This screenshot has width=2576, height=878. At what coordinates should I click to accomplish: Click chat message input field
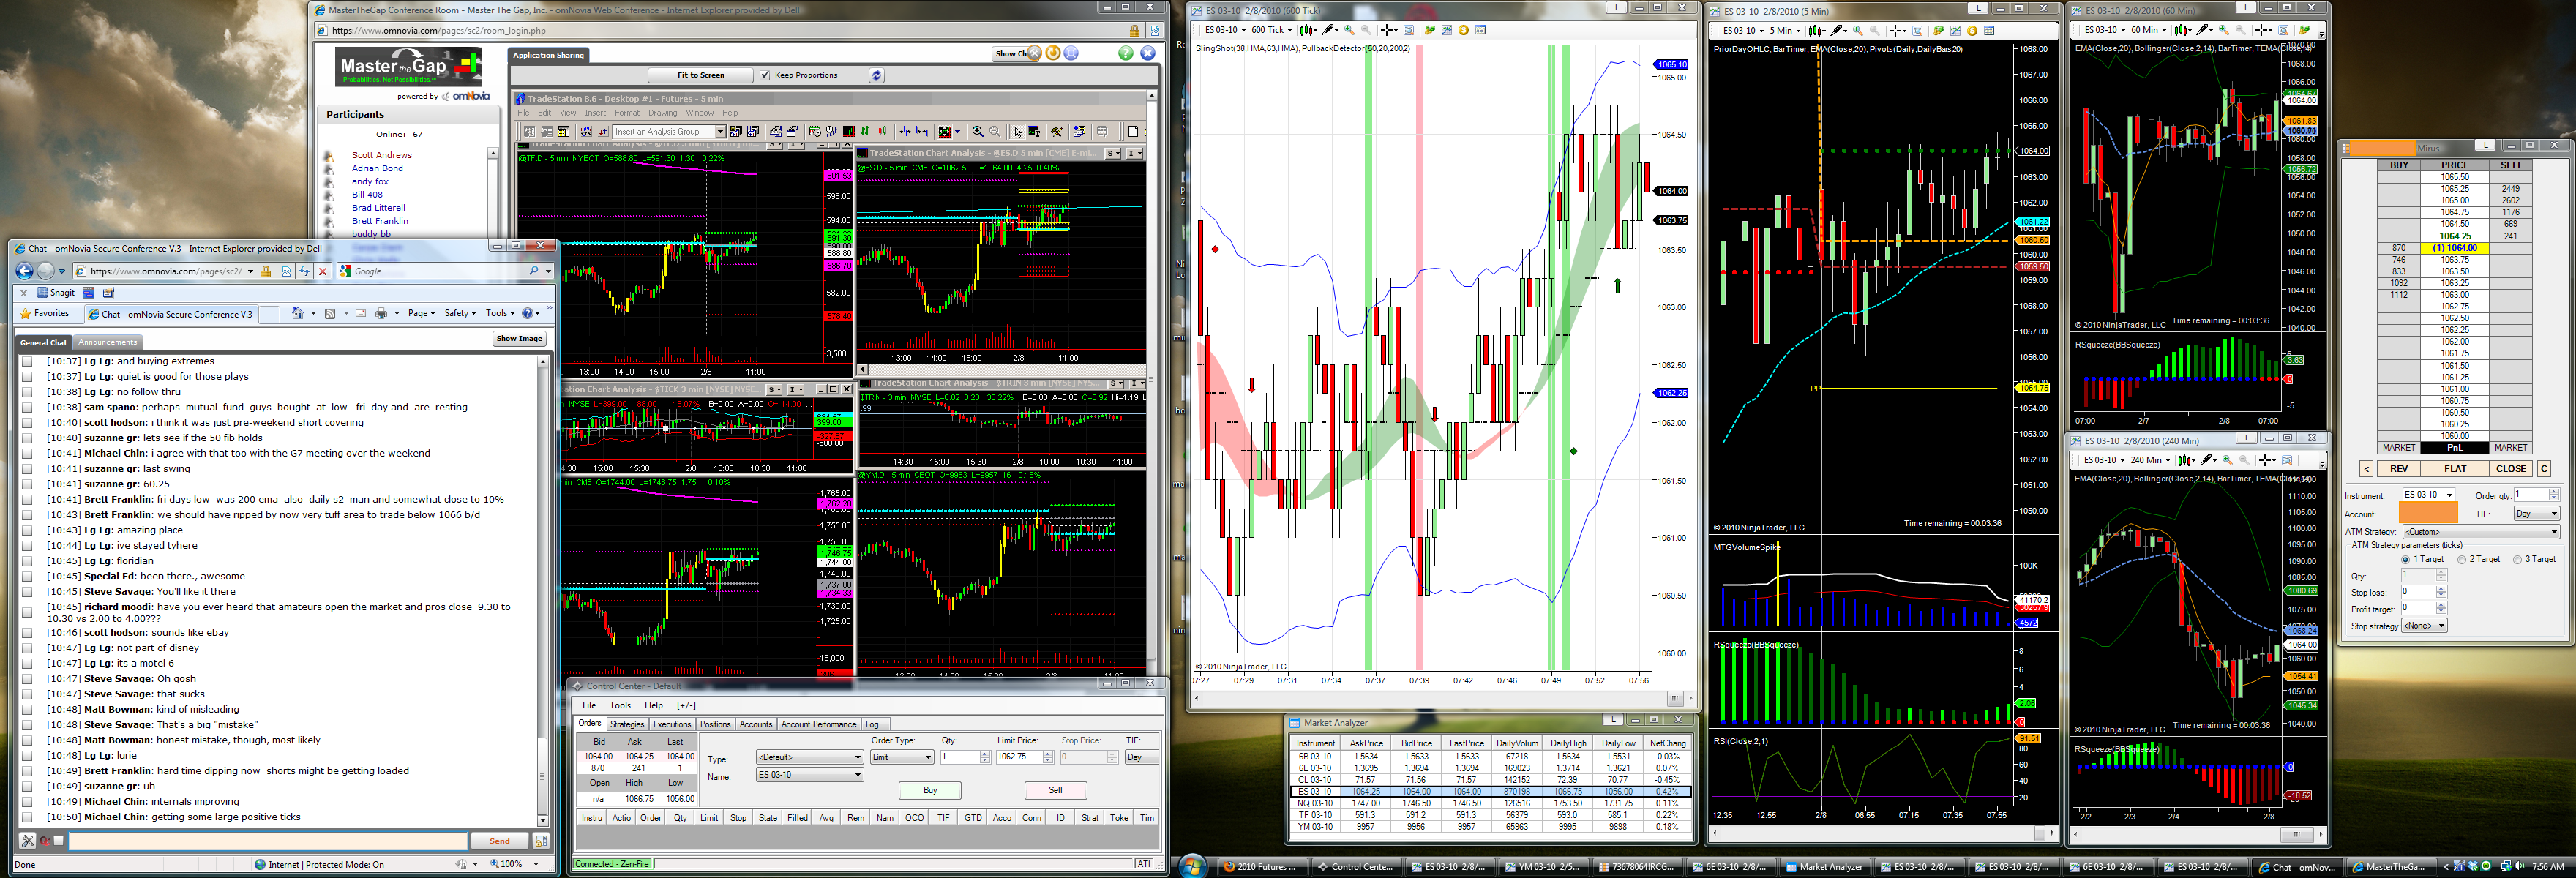coord(267,841)
